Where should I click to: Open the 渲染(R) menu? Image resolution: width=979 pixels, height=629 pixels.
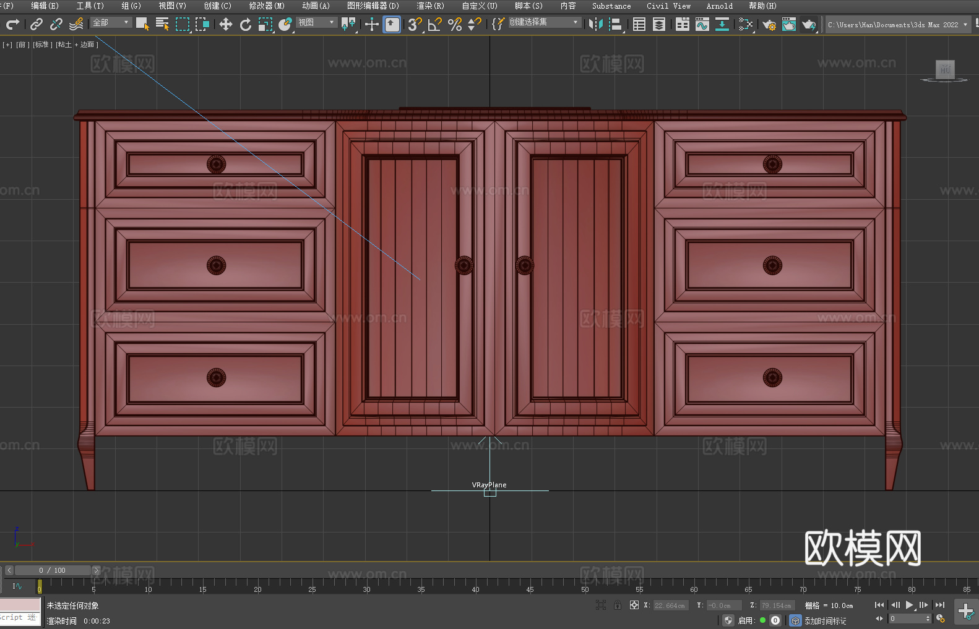point(430,6)
